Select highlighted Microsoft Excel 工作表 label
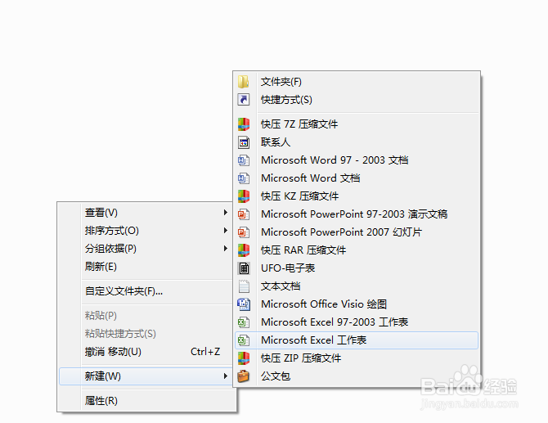This screenshot has height=423, width=548. pos(313,340)
